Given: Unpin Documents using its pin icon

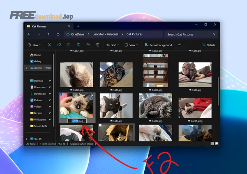Looking at the screenshot, I should [50, 87].
